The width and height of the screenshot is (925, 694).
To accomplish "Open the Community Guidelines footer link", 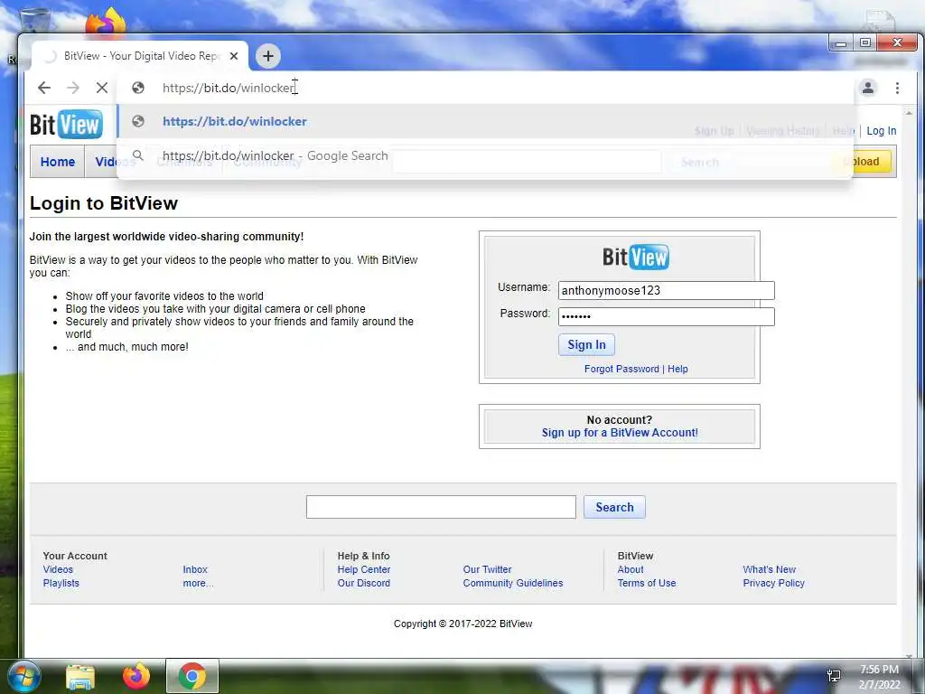I will click(x=513, y=583).
